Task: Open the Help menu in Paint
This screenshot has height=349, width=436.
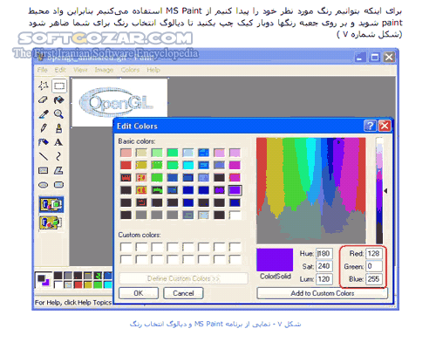Action: 153,70
